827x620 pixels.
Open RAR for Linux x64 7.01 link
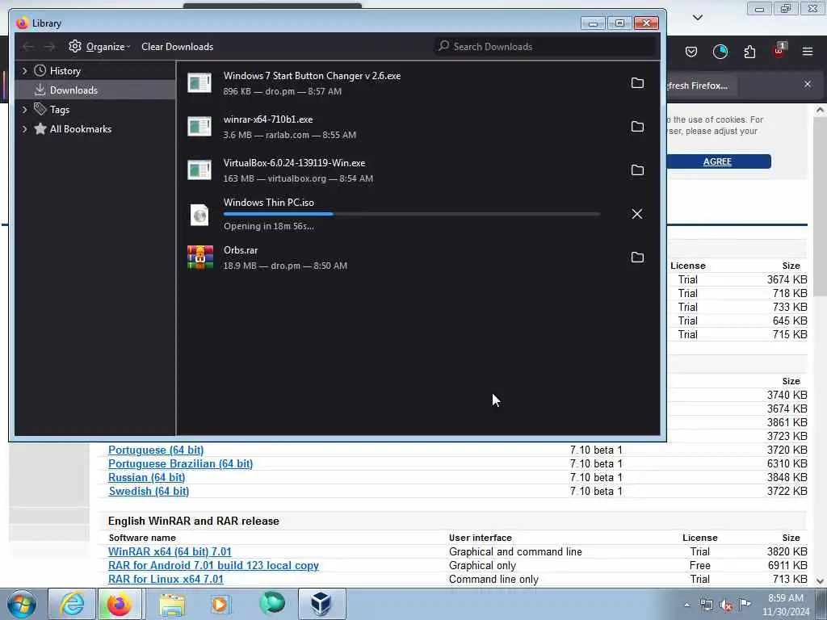point(166,579)
